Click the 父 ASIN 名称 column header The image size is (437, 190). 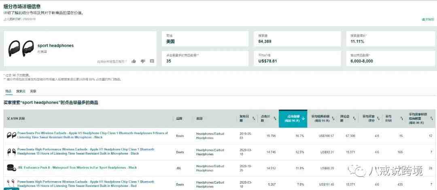16,119
